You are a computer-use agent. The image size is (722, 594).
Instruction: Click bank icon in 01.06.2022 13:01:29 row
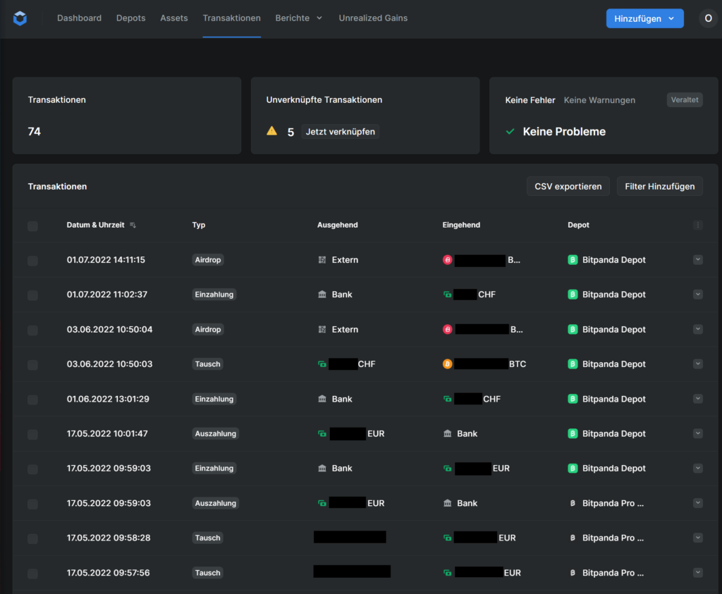[322, 399]
